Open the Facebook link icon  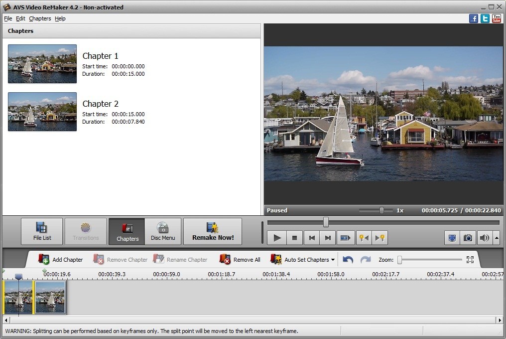point(474,18)
